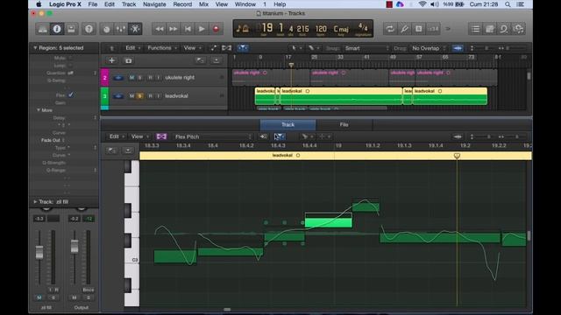The height and width of the screenshot is (315, 561).
Task: Add new track with plus button
Action: click(x=111, y=60)
